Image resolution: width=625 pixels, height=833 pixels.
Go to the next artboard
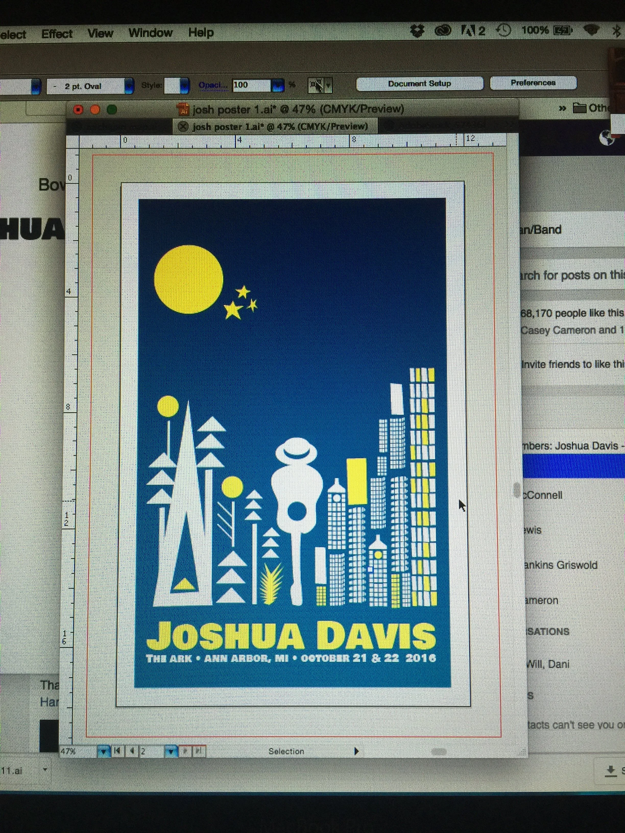[185, 751]
